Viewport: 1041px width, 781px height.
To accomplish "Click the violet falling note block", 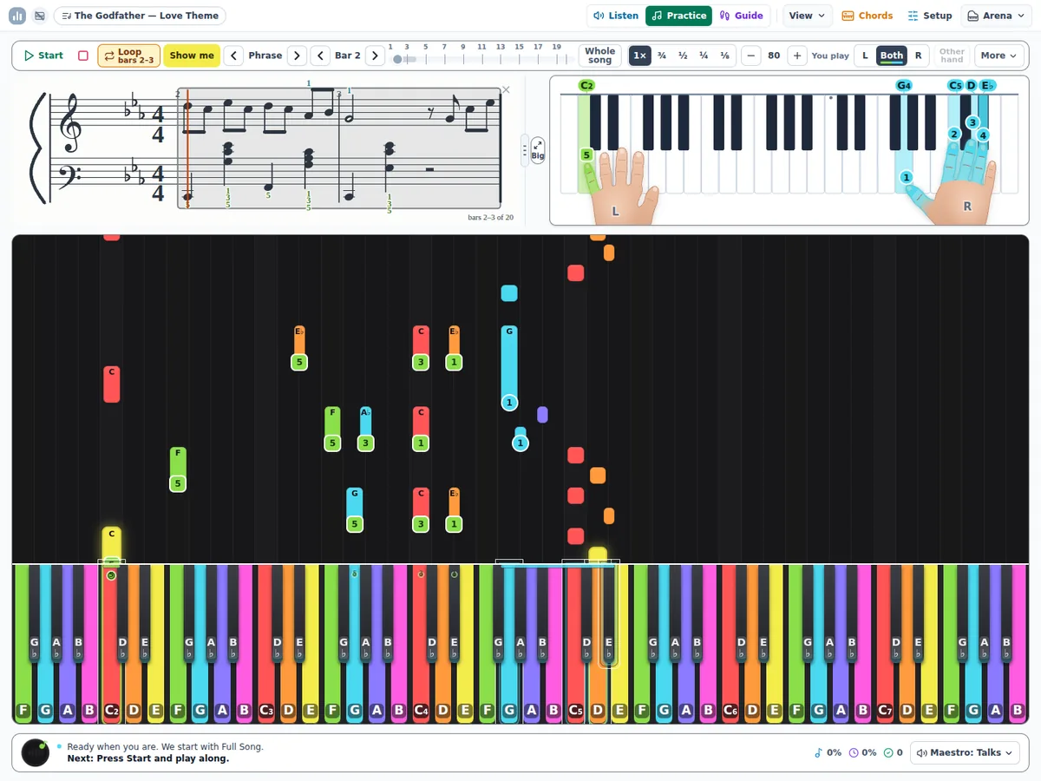I will pyautogui.click(x=542, y=415).
